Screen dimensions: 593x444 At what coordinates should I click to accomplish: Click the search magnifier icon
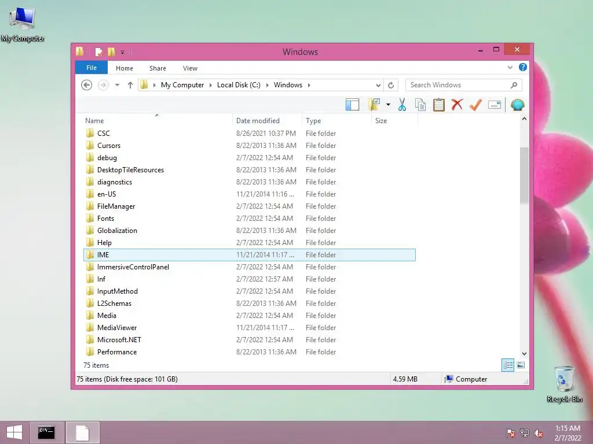pyautogui.click(x=514, y=85)
